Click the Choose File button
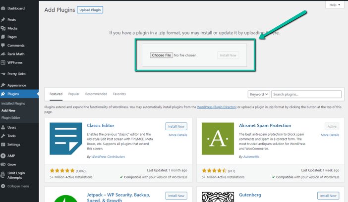348x202 pixels. pyautogui.click(x=161, y=55)
